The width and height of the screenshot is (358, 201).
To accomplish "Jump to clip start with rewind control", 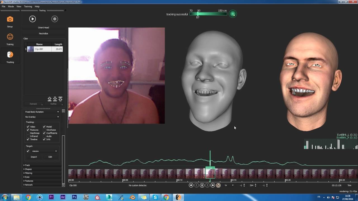I will tap(191, 185).
